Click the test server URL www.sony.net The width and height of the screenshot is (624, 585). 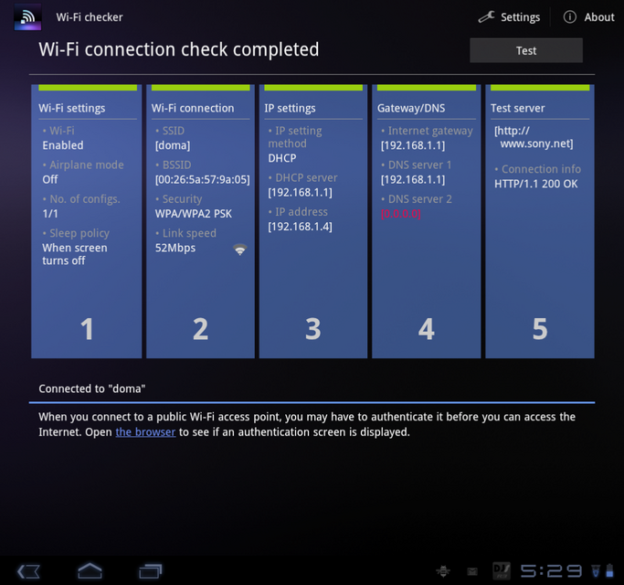point(534,137)
